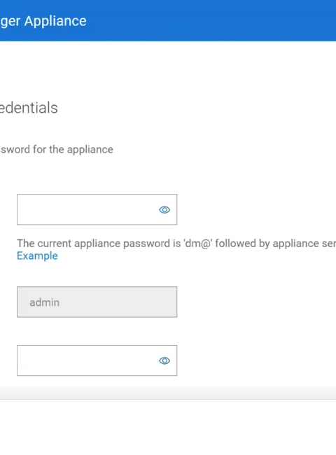This screenshot has width=336, height=455.
Task: Focus the empty password field above the hint text
Action: tap(97, 209)
